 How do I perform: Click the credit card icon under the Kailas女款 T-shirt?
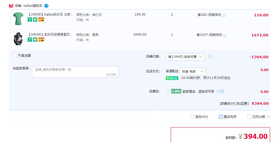click(41, 20)
